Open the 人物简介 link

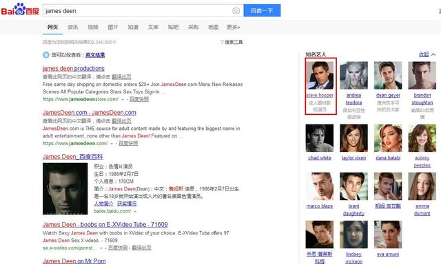point(104,203)
